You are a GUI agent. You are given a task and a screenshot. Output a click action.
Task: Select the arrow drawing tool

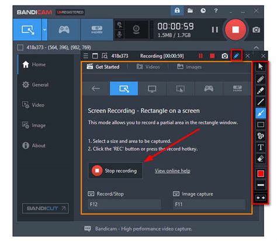tap(261, 113)
